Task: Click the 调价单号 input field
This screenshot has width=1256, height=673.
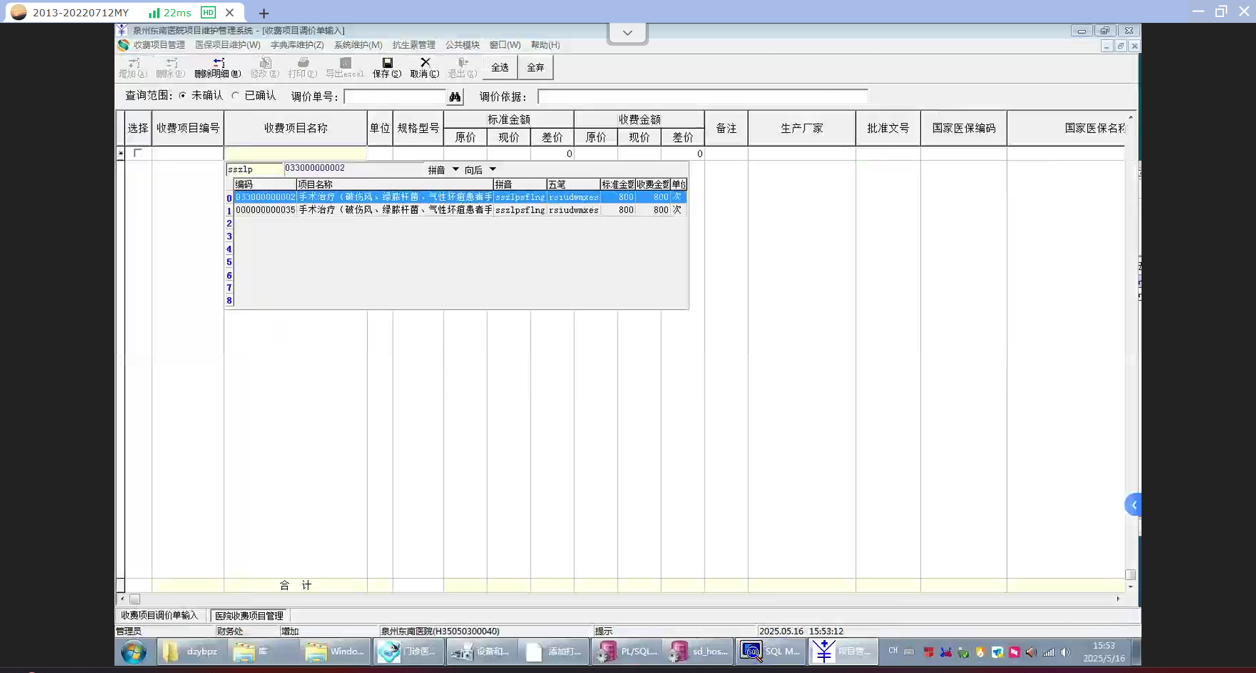Action: (x=394, y=97)
